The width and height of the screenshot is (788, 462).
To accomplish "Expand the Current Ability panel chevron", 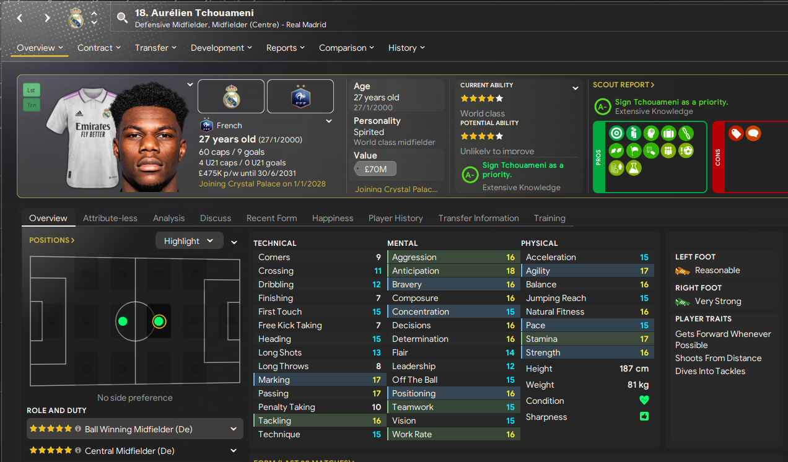I will point(576,89).
